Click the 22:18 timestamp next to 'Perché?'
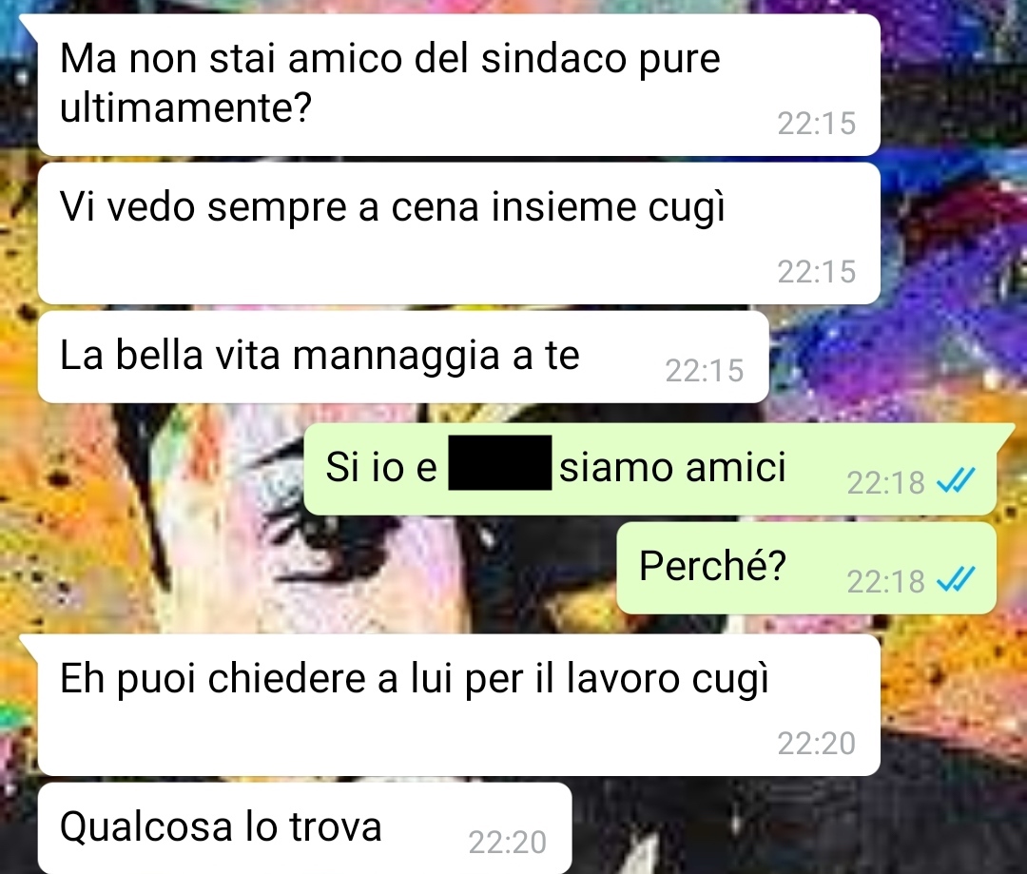 point(885,582)
